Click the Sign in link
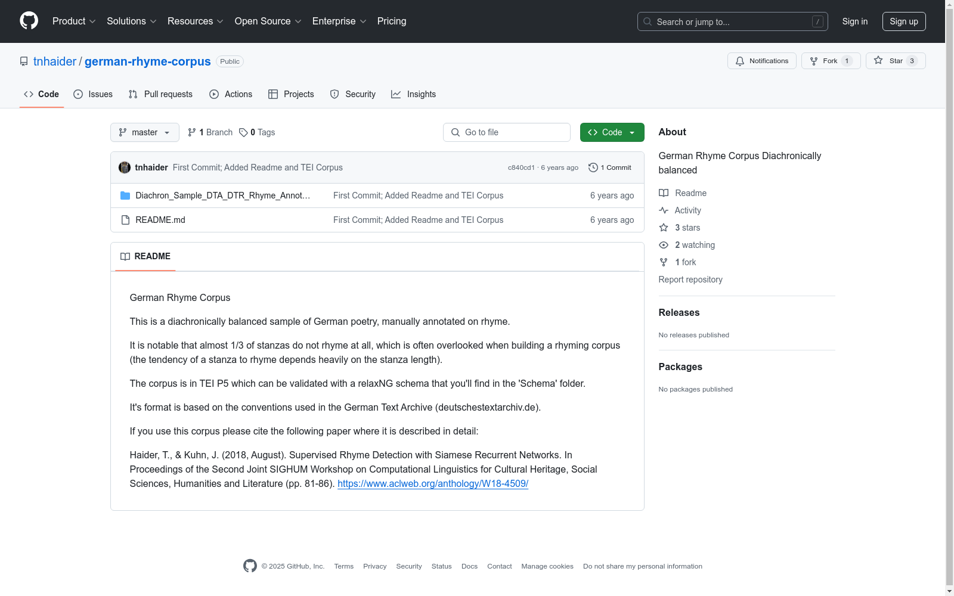 [855, 21]
